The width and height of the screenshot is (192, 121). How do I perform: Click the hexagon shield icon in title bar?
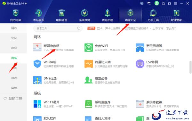tap(142, 3)
